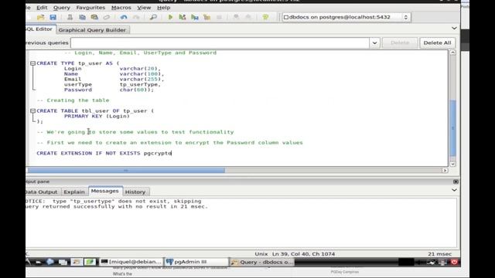Click the Previous queries input field

point(220,43)
